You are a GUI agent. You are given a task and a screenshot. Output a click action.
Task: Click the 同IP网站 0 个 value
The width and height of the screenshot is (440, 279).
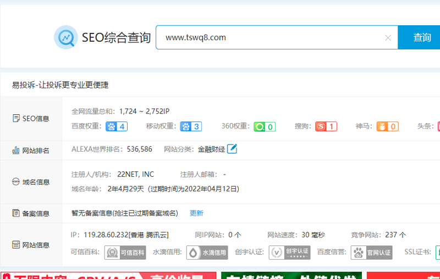(235, 235)
